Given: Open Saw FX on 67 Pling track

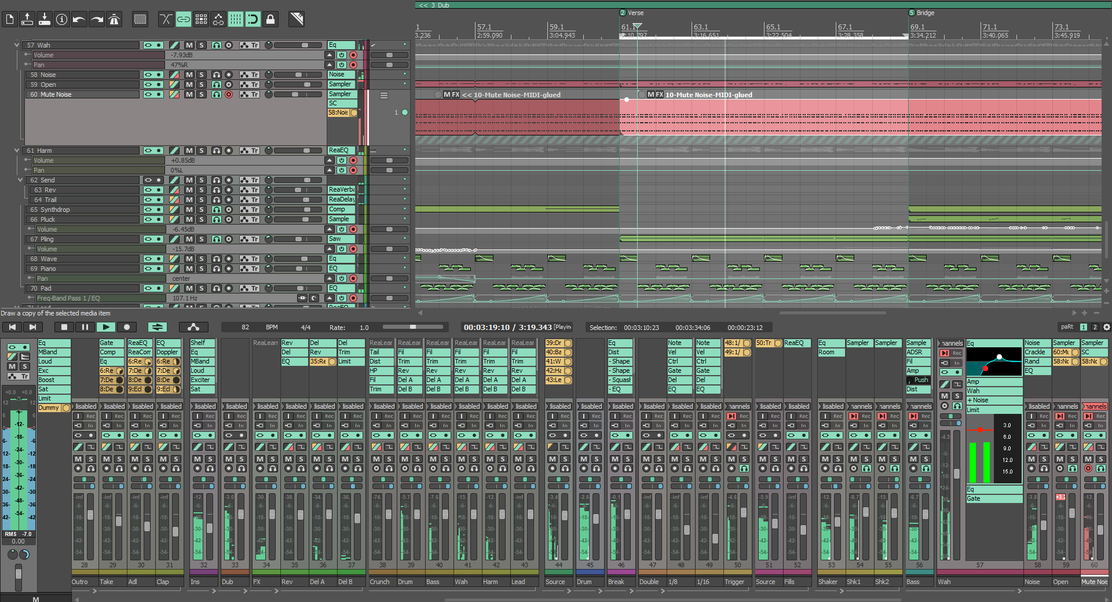Looking at the screenshot, I should pyautogui.click(x=341, y=239).
